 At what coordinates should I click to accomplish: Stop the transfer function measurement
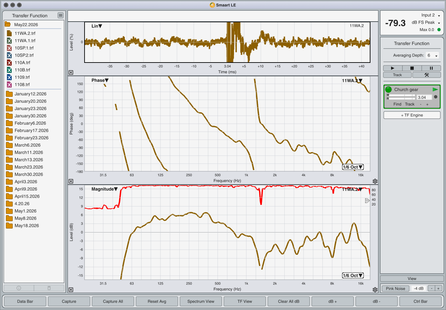click(412, 68)
